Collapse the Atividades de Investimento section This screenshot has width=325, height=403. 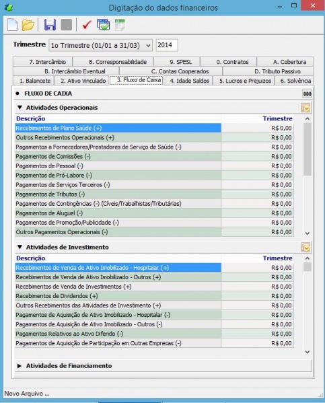(20, 247)
